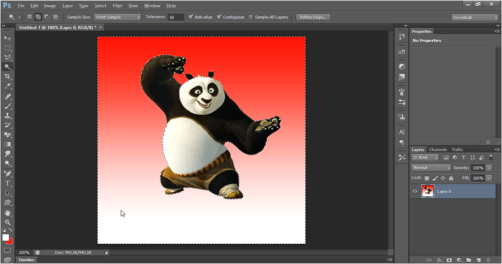
Task: Select the Healing Brush tool
Action: (x=7, y=97)
